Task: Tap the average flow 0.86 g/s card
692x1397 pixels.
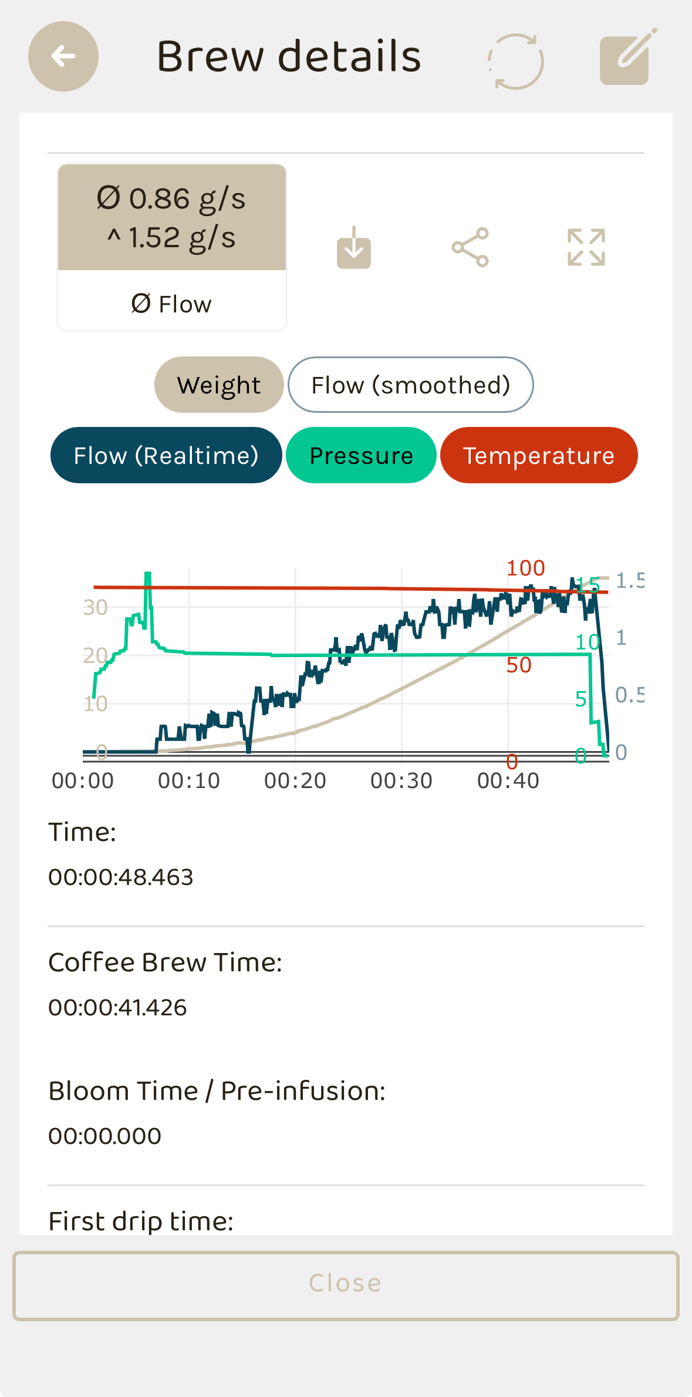Action: (x=171, y=218)
